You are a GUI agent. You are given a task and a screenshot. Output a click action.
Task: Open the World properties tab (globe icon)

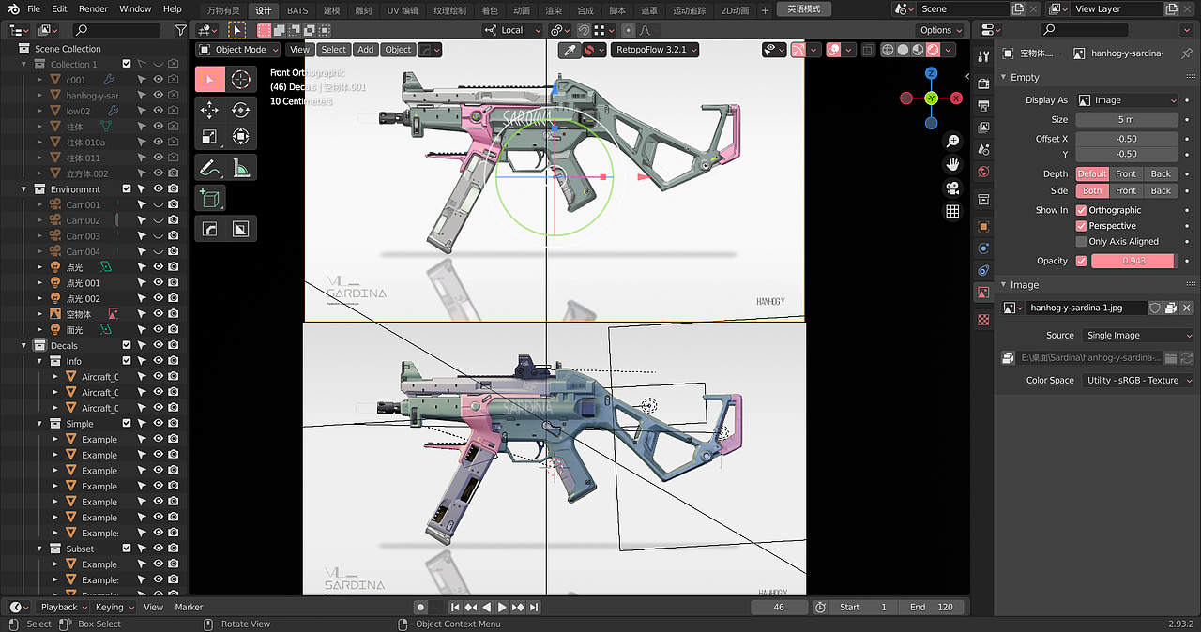point(983,173)
